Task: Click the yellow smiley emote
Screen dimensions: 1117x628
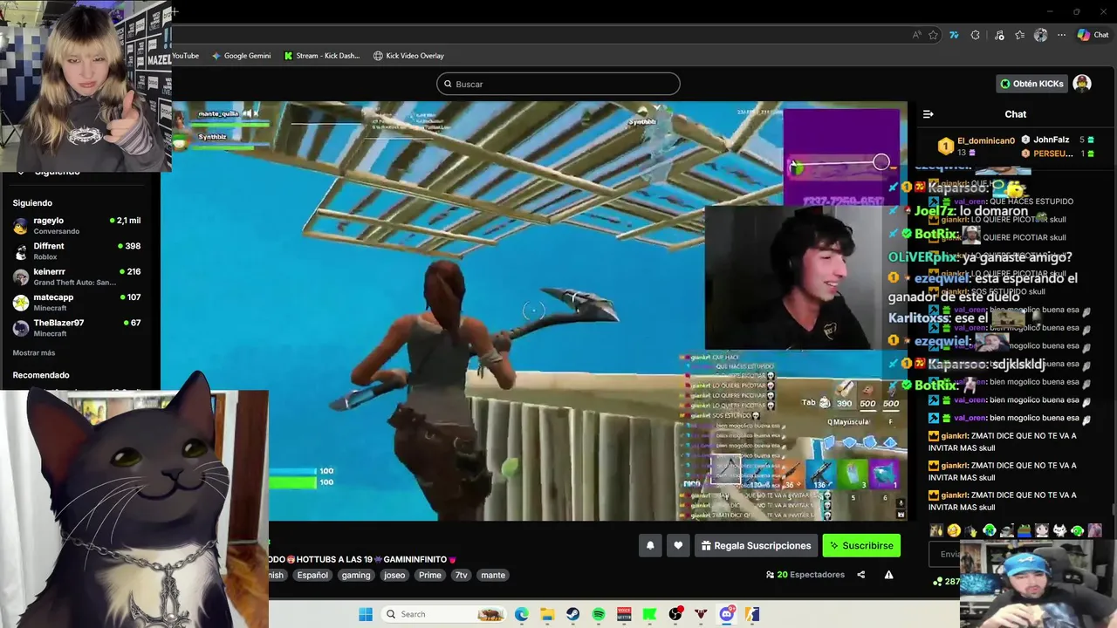Action: point(954,530)
